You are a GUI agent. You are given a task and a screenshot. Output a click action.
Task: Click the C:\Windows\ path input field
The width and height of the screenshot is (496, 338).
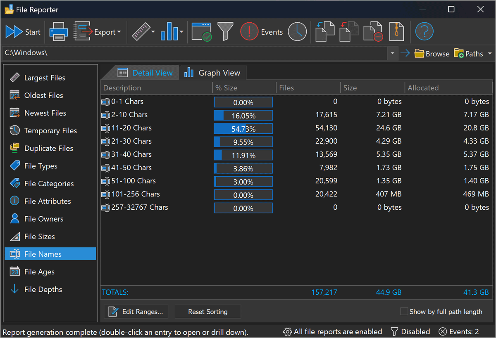194,53
